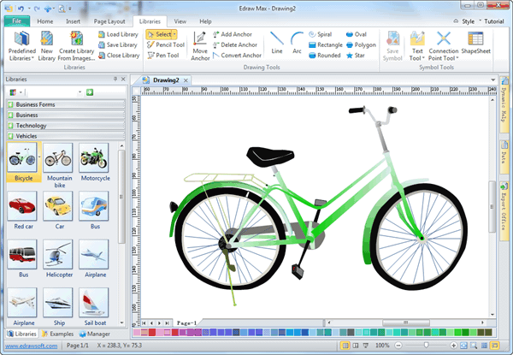Viewport: 513px width, 355px height.
Task: Select the Arc drawing tool
Action: [x=296, y=42]
